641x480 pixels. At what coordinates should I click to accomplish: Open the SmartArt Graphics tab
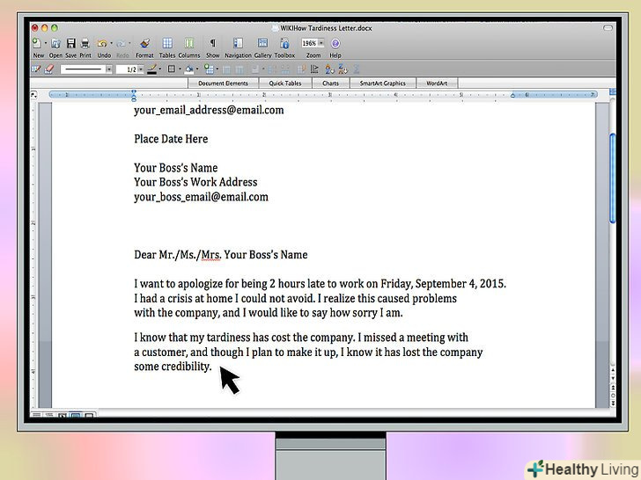382,84
